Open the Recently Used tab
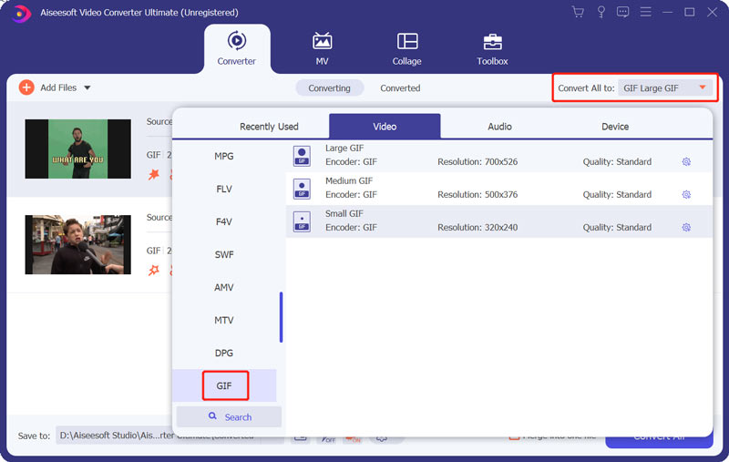The height and width of the screenshot is (462, 729). pyautogui.click(x=269, y=127)
